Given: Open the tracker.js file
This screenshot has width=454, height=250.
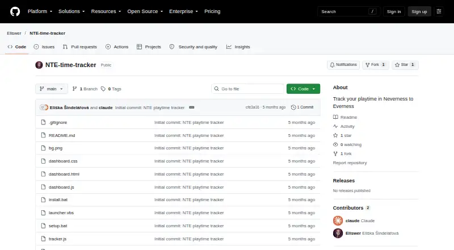Looking at the screenshot, I should tap(58, 239).
